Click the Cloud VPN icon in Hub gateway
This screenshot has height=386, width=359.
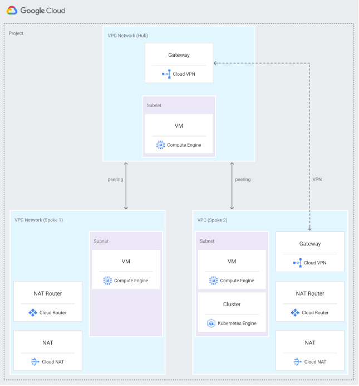[x=166, y=74]
